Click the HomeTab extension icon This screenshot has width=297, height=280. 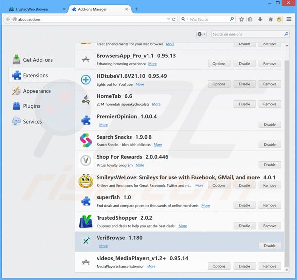86,100
